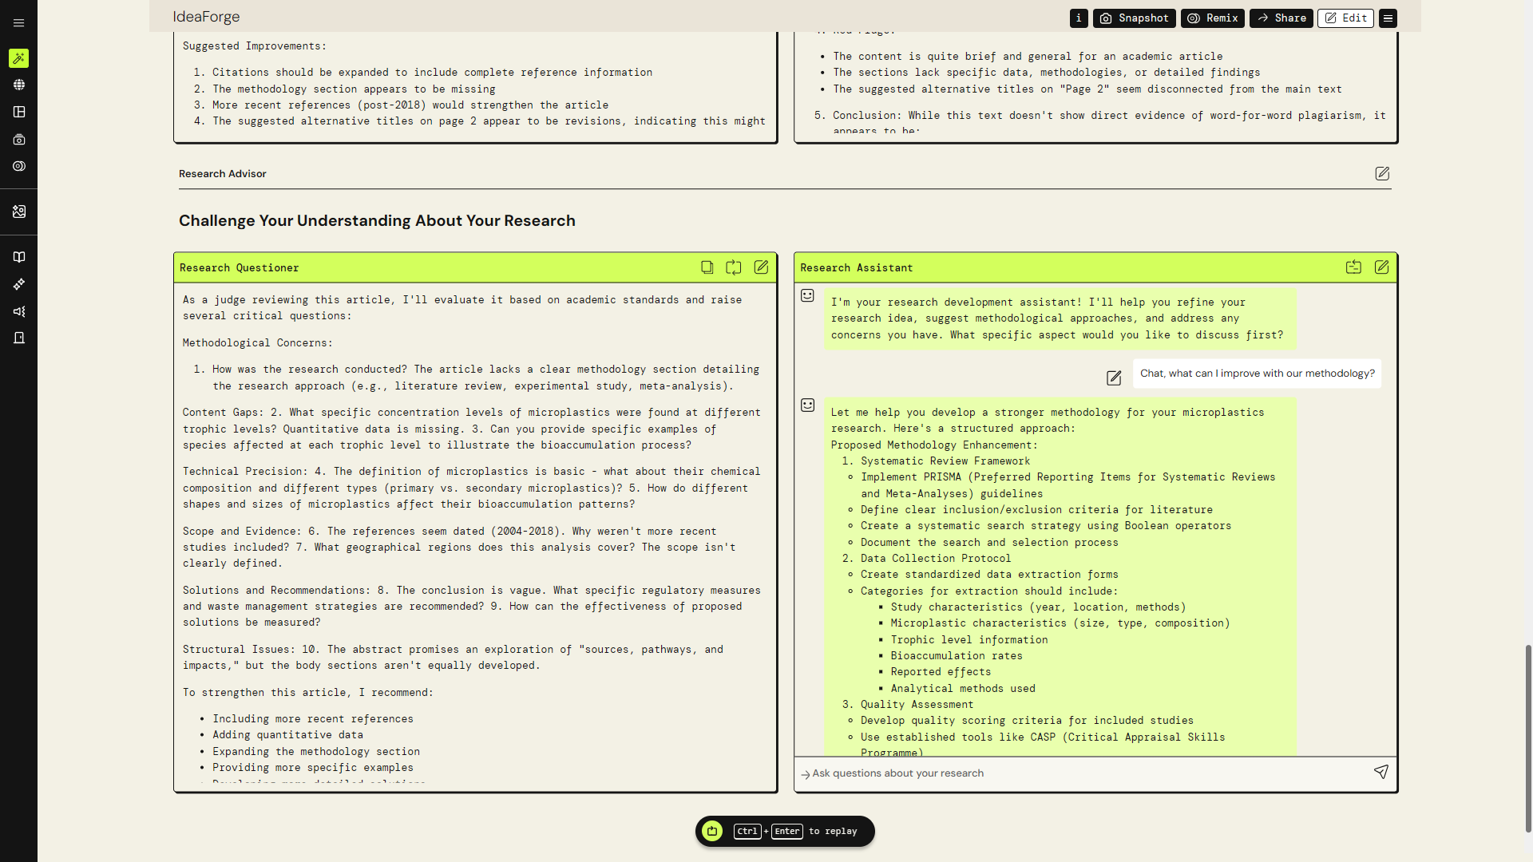The image size is (1533, 862).
Task: Regenerate the Research Questioner output
Action: pyautogui.click(x=733, y=267)
